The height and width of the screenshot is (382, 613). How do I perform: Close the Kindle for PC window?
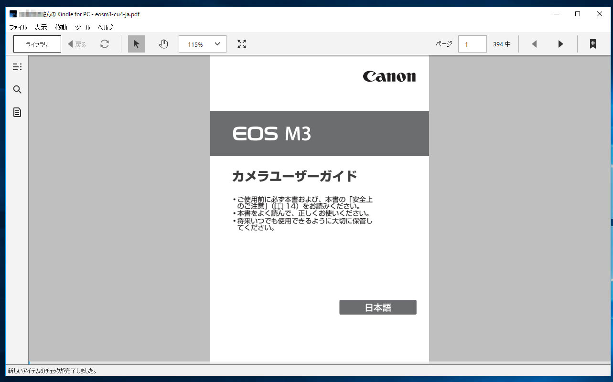[600, 14]
